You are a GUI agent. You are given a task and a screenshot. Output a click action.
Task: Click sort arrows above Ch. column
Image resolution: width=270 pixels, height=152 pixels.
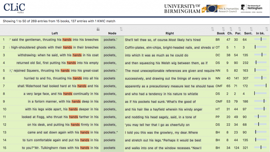pos(231,29)
